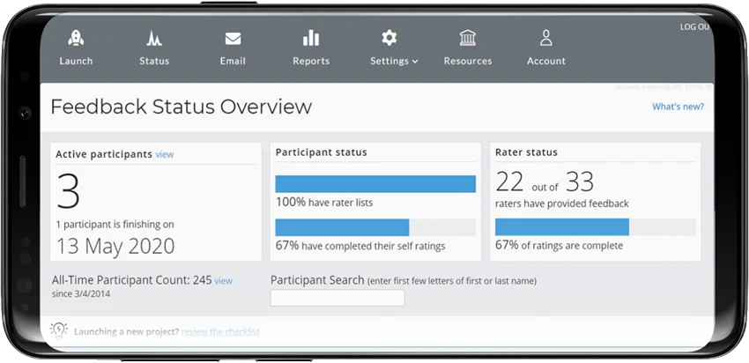Screen dimensions: 749x363
Task: Focus the Participant Search input field
Action: click(x=337, y=298)
